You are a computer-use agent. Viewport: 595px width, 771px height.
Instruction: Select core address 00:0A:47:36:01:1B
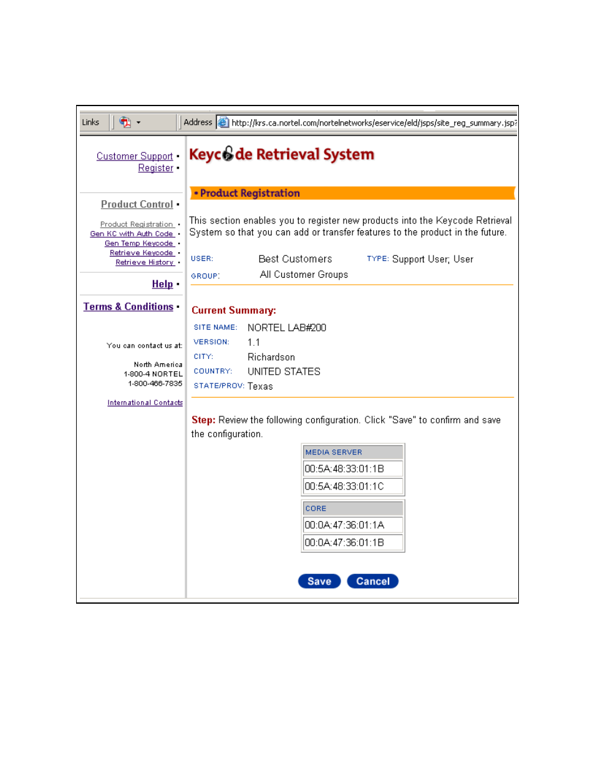pos(353,543)
